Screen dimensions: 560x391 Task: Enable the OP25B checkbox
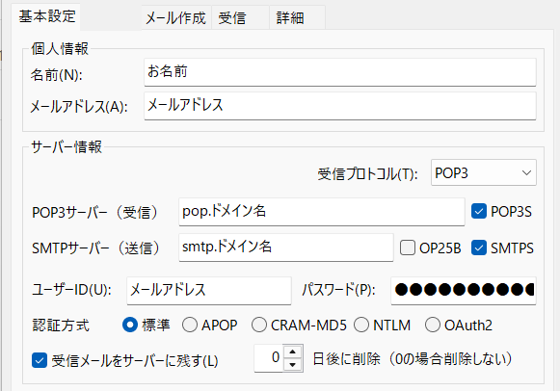408,248
